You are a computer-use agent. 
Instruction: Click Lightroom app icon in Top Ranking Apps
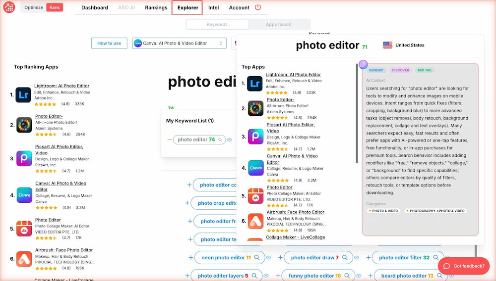23,95
